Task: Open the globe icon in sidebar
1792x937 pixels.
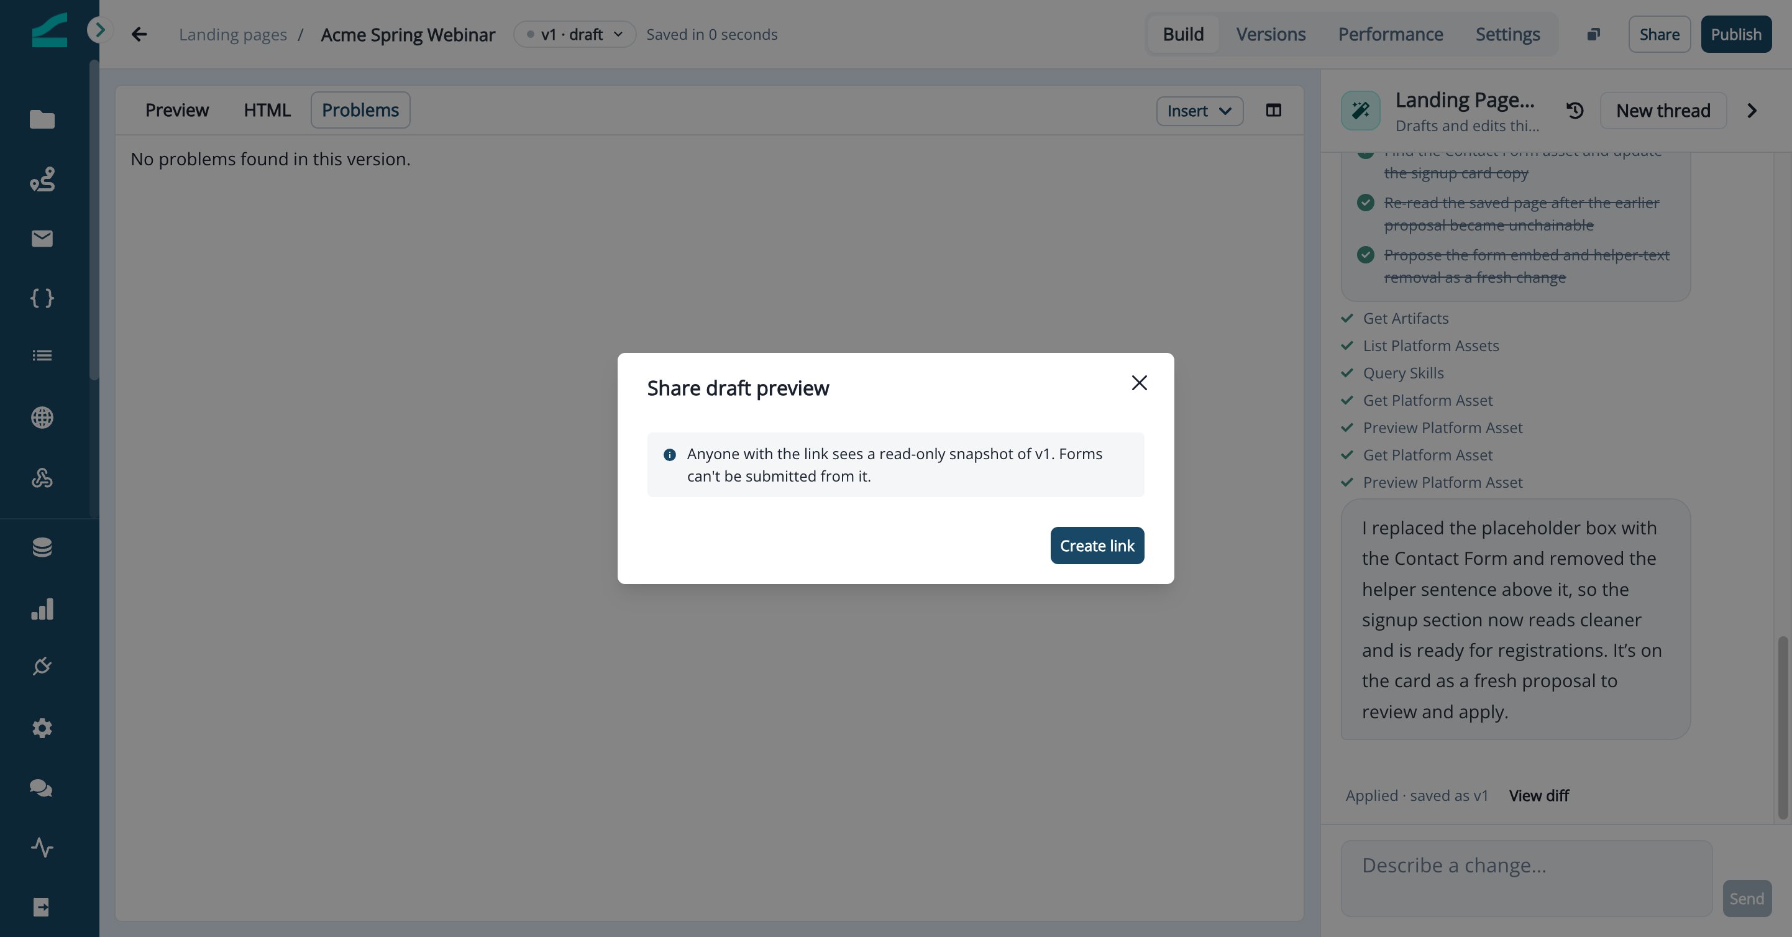Action: tap(42, 418)
